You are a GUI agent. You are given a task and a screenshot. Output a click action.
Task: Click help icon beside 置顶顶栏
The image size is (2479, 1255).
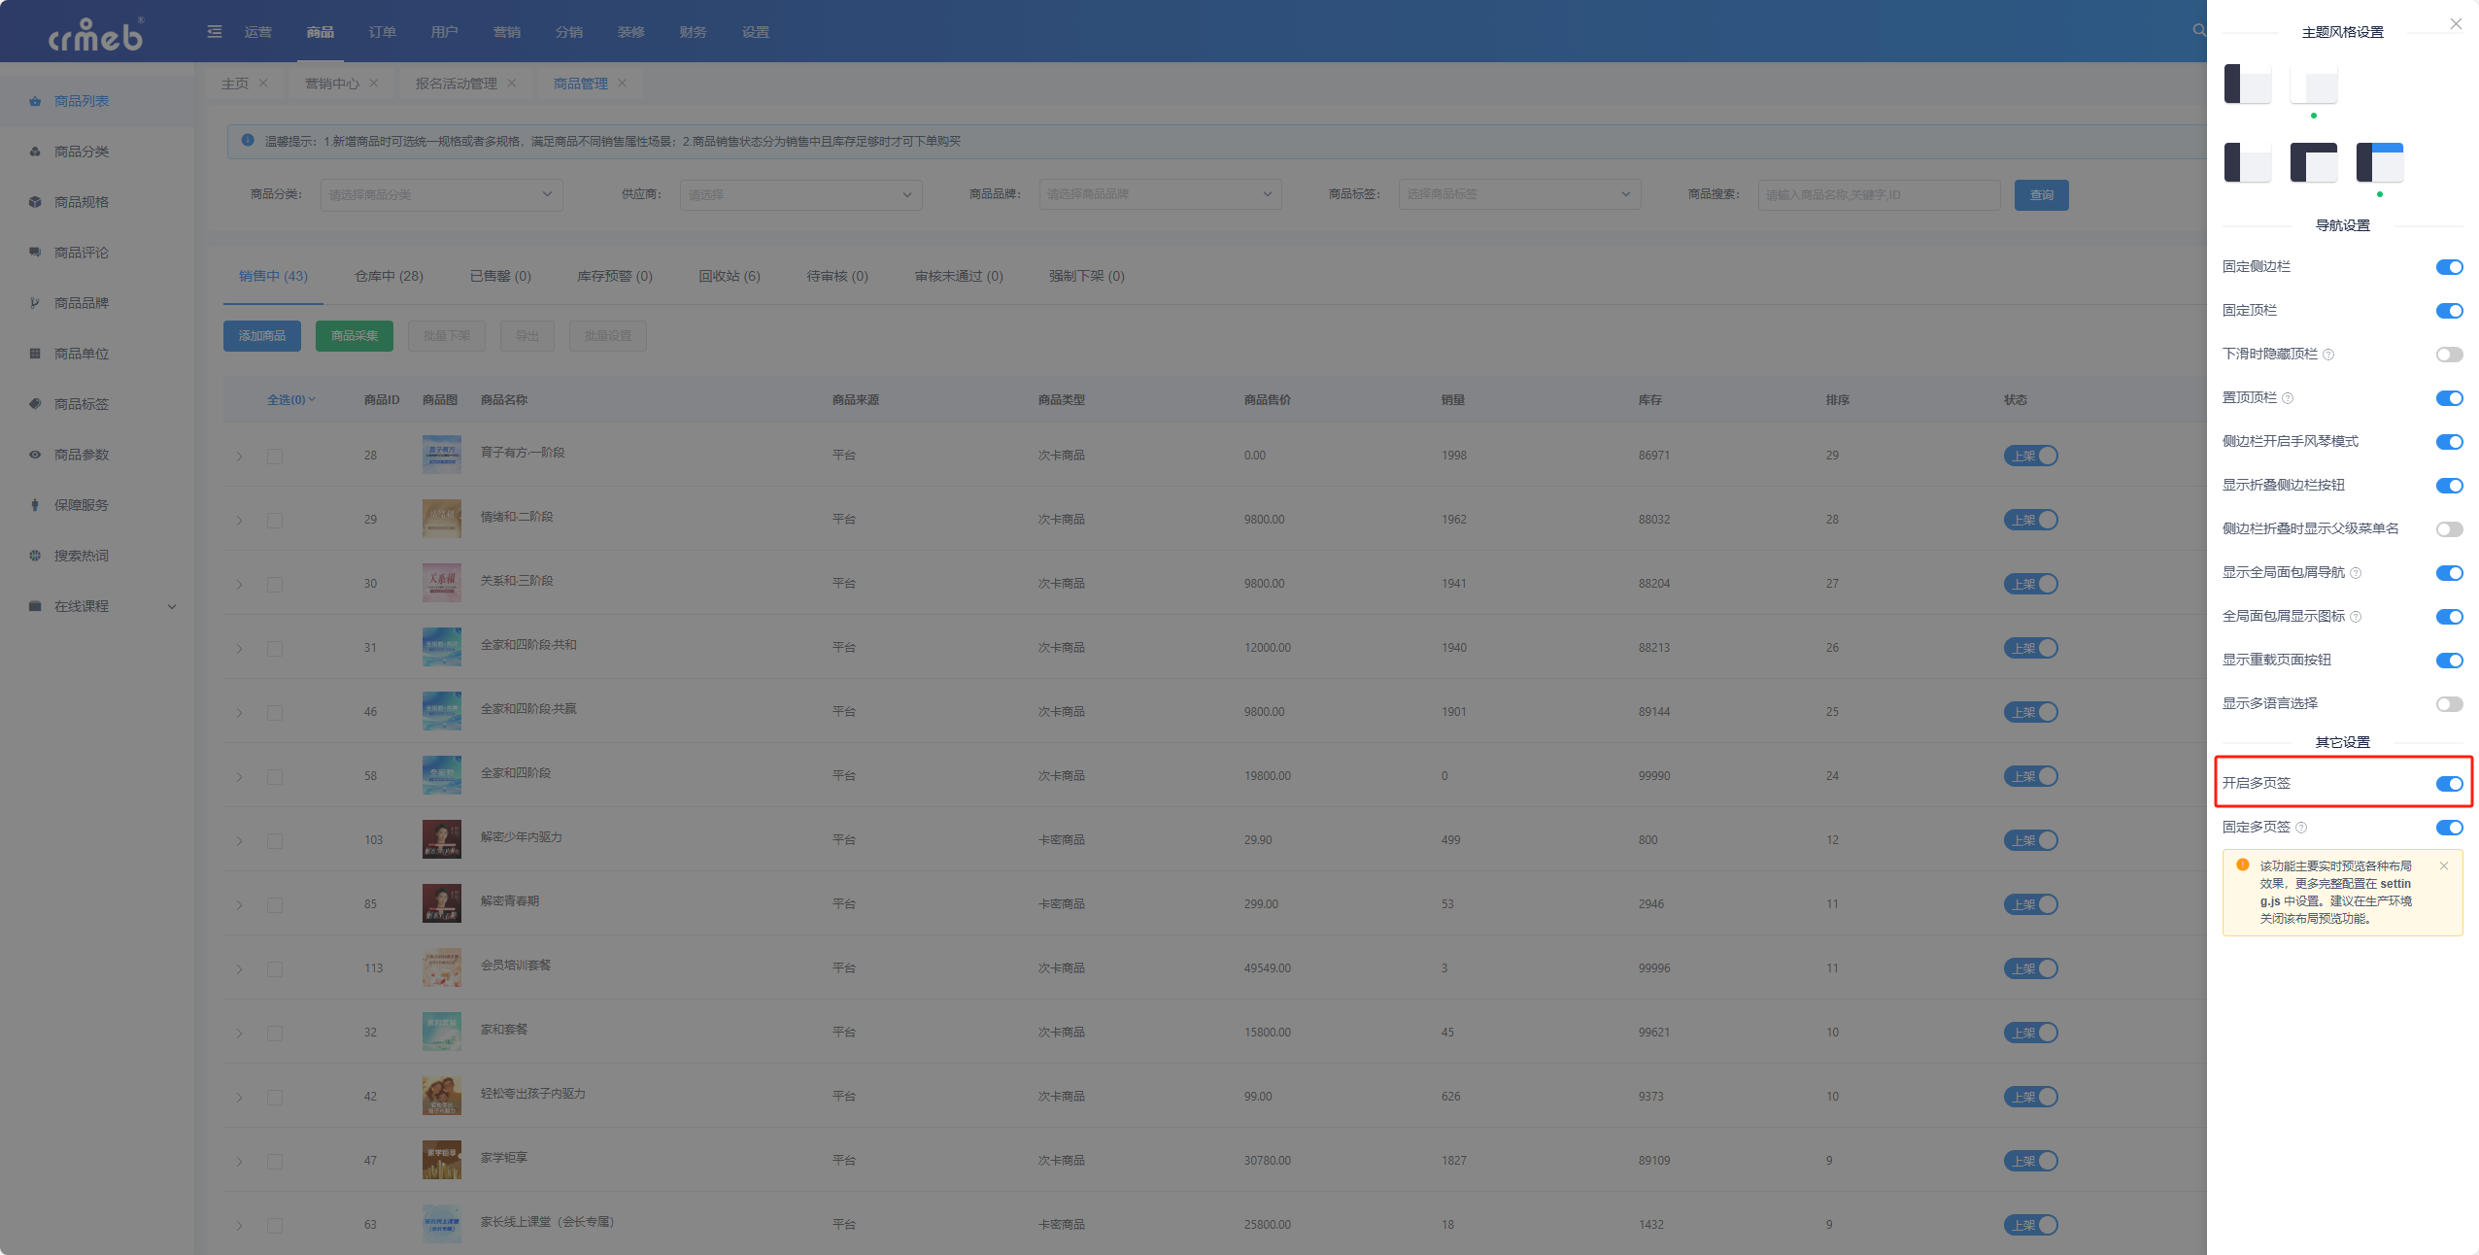2288,398
